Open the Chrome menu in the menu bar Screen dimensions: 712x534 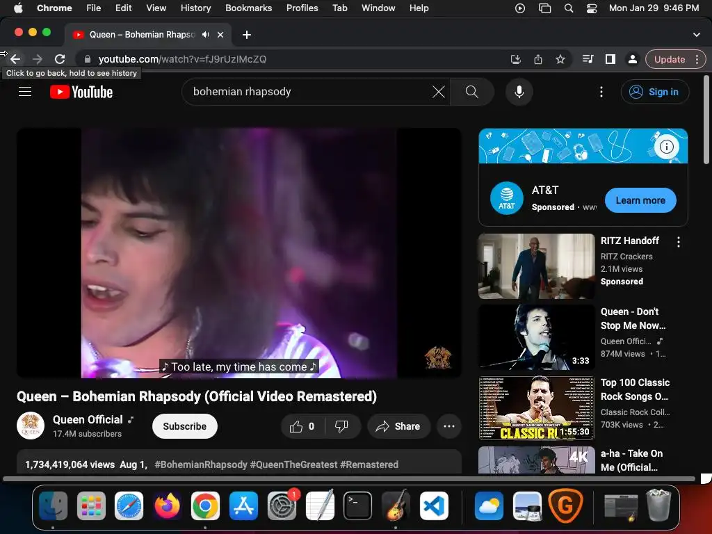pyautogui.click(x=54, y=8)
